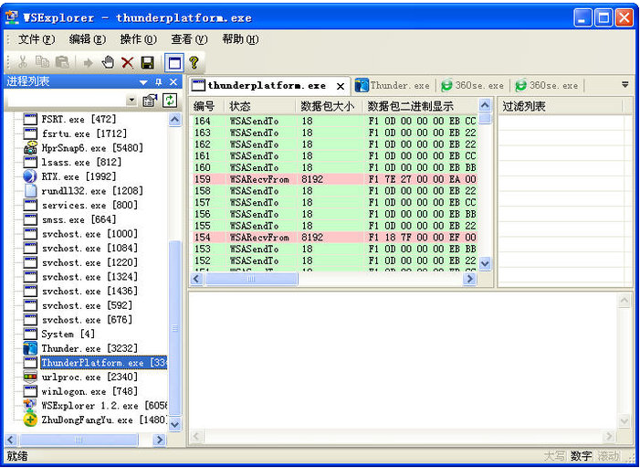Click the red X delete toolbar icon
Screen dimensions: 640x468
pos(127,62)
